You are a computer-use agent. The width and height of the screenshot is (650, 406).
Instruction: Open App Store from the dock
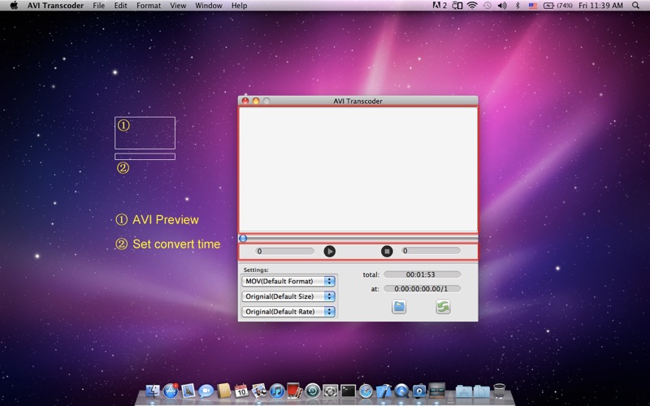click(171, 391)
